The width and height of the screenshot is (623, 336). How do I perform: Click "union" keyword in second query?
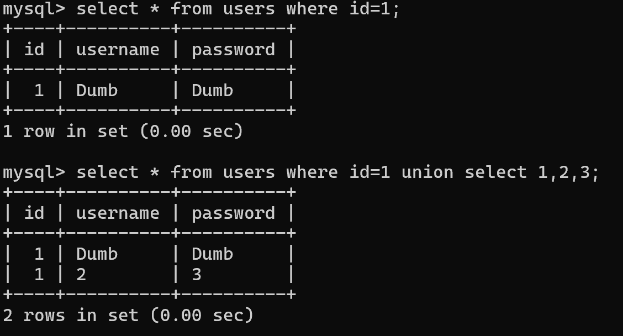pyautogui.click(x=427, y=172)
